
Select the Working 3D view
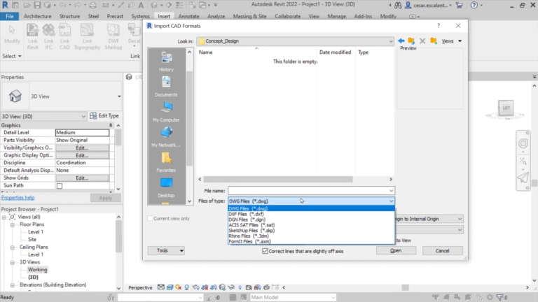pos(37,270)
